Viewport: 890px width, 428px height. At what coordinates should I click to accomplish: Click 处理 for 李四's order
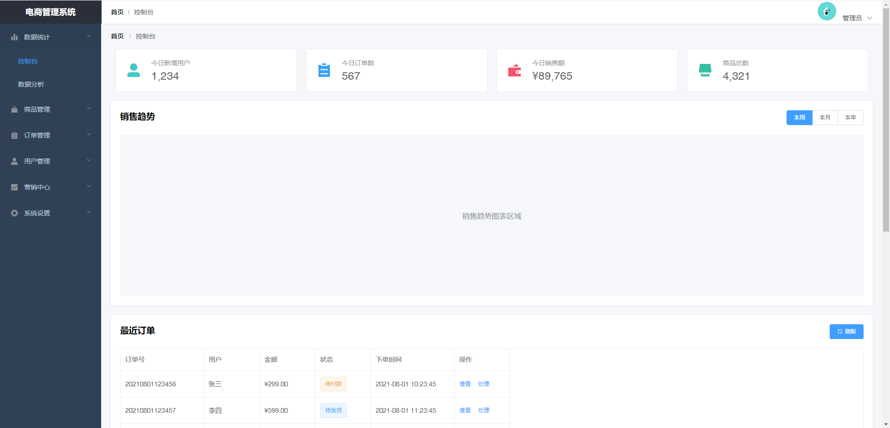[x=483, y=410]
